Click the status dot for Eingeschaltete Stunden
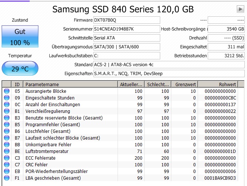The width and height of the screenshot is (247, 186). pyautogui.click(x=7, y=98)
